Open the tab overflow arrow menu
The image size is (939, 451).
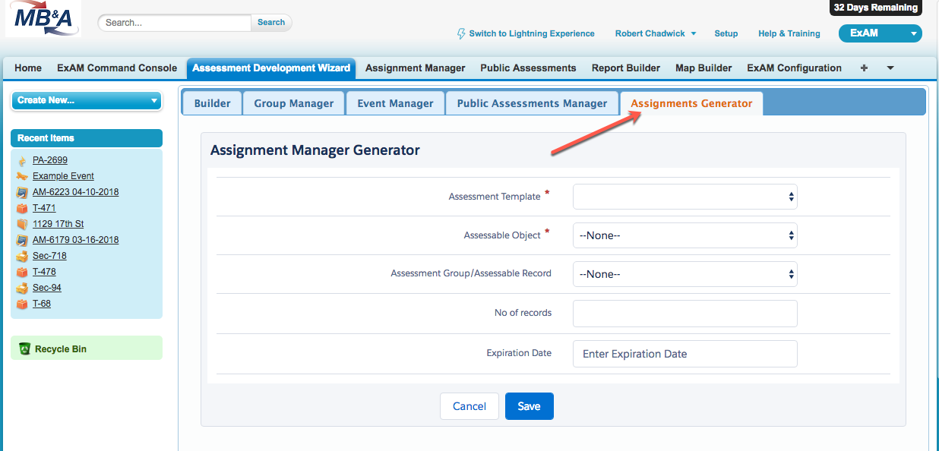pyautogui.click(x=890, y=68)
